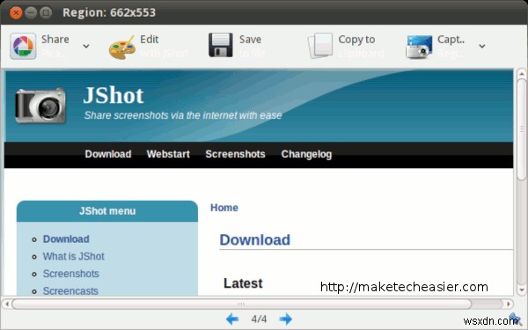Click Screenshots link in JShot menu
Image resolution: width=528 pixels, height=330 pixels.
pyautogui.click(x=70, y=274)
